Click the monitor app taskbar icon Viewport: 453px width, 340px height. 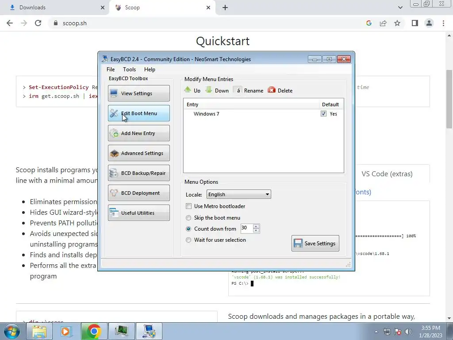121,331
